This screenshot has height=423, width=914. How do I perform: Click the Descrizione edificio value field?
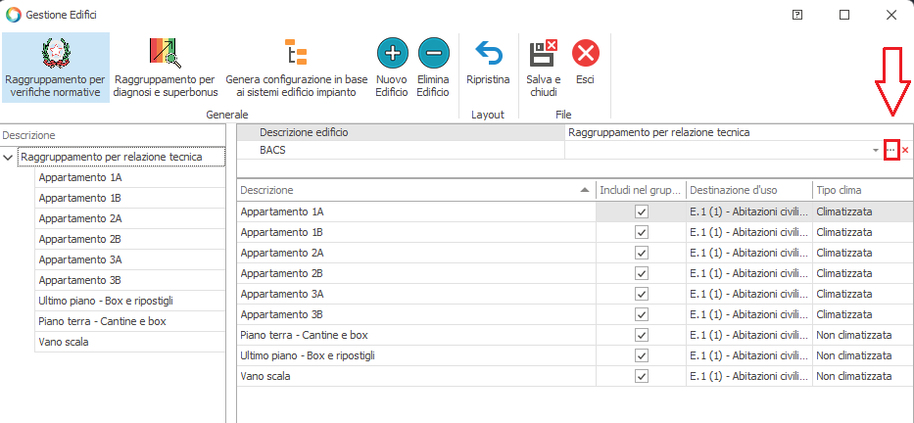click(x=735, y=132)
